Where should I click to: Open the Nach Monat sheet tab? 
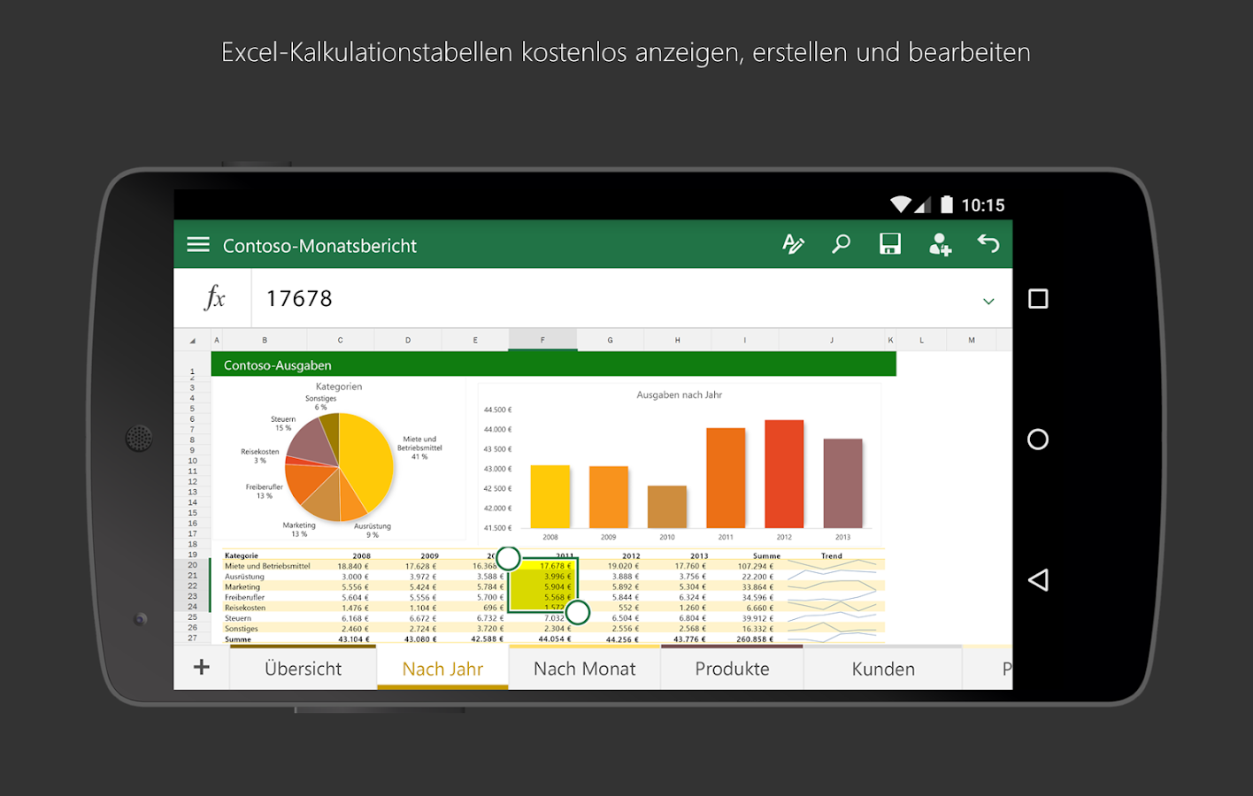584,669
